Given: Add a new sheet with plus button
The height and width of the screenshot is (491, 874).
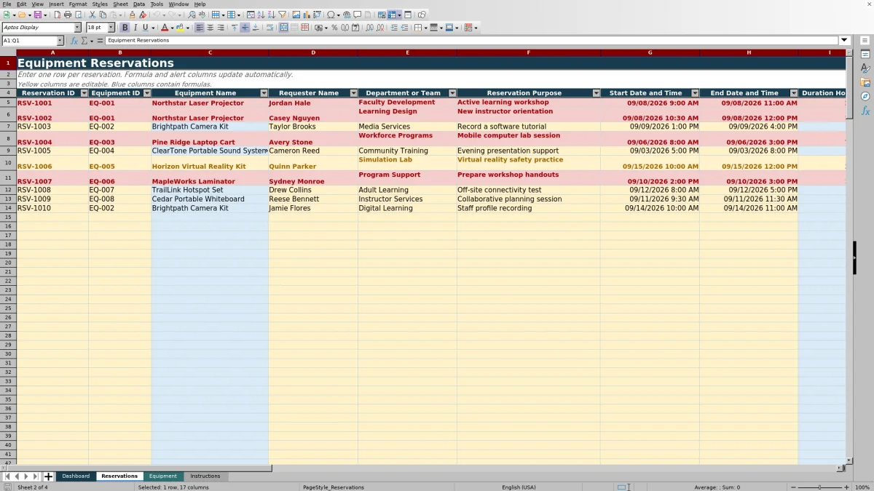Looking at the screenshot, I should (x=48, y=476).
